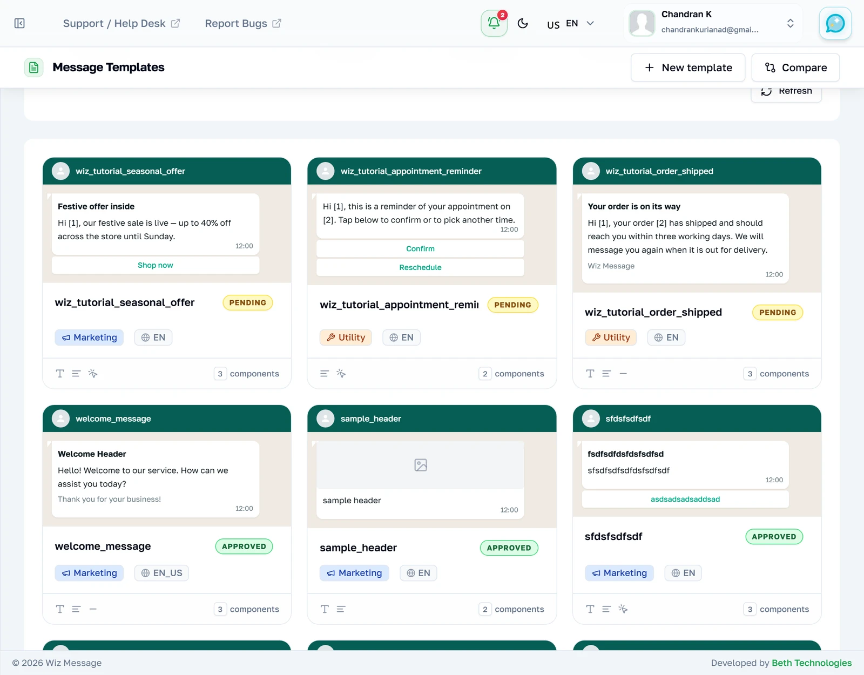Open notifications bell with badge
Image resolution: width=864 pixels, height=675 pixels.
coord(494,23)
